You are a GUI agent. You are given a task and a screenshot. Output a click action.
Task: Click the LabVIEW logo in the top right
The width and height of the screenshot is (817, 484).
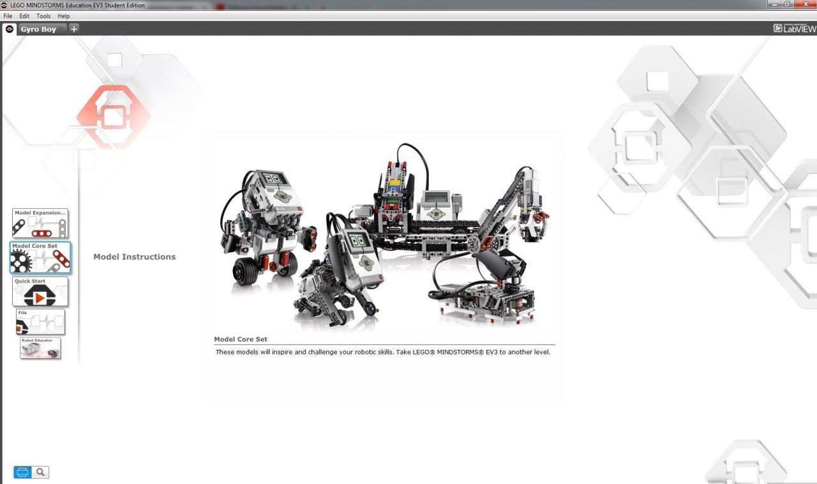794,29
